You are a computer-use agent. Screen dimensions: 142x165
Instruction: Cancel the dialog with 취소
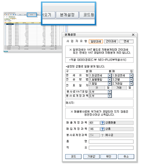click(x=126, y=157)
